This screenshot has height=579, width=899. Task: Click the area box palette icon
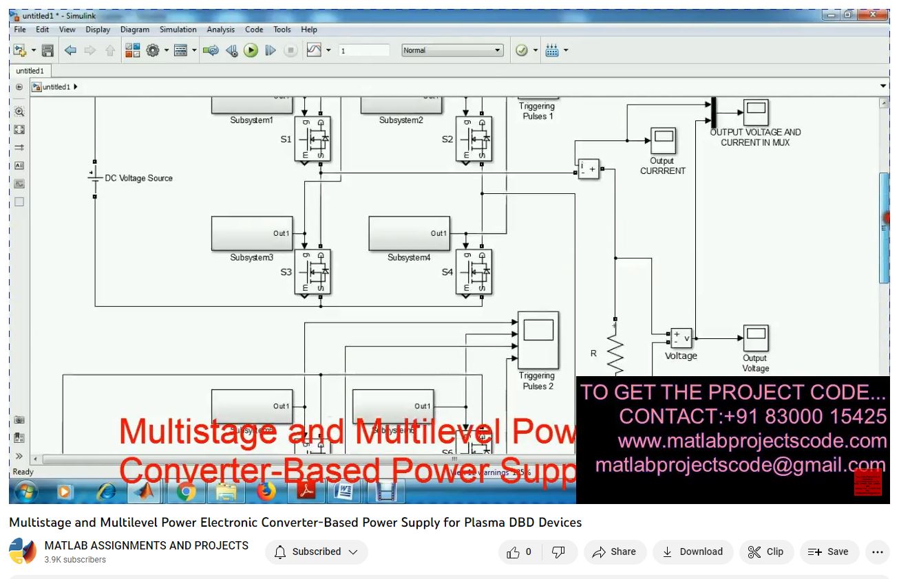point(19,201)
